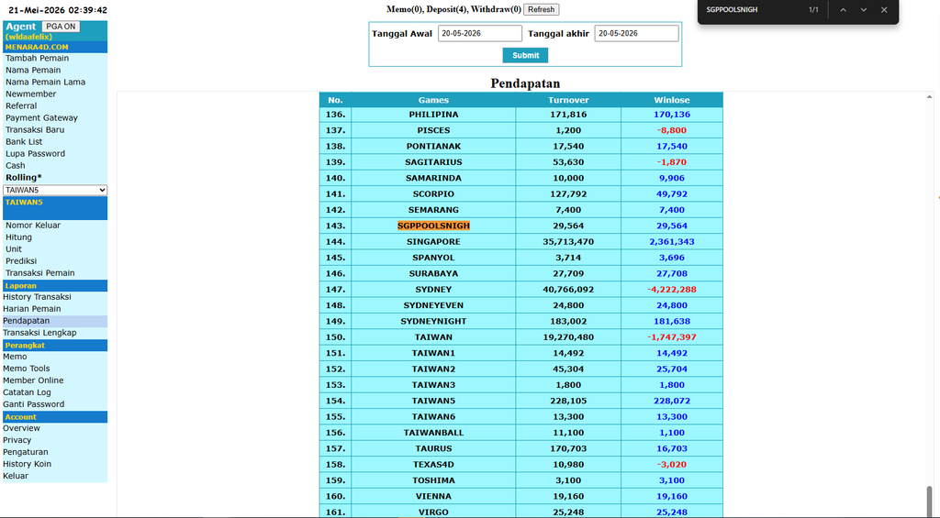Select the Pendapatan report link
Viewport: 940px width, 518px height.
pyautogui.click(x=27, y=321)
